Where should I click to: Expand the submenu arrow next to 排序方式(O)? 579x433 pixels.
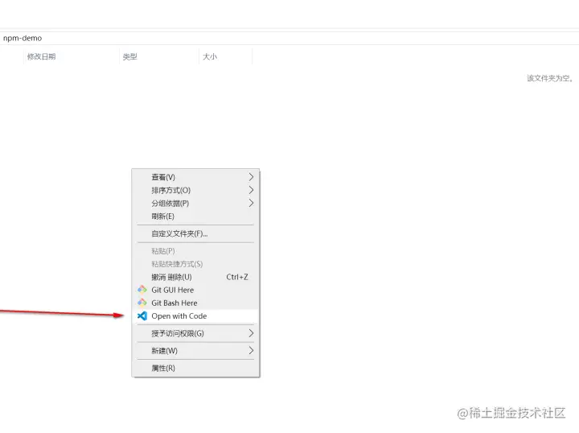pos(251,190)
